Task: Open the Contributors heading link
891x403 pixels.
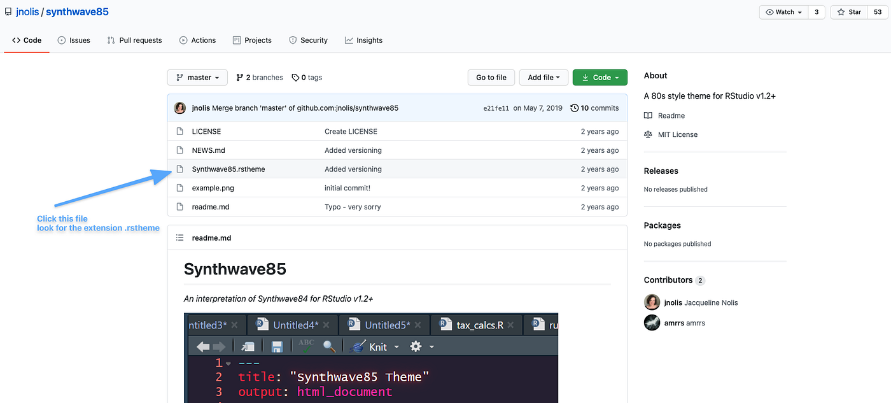Action: [x=675, y=280]
